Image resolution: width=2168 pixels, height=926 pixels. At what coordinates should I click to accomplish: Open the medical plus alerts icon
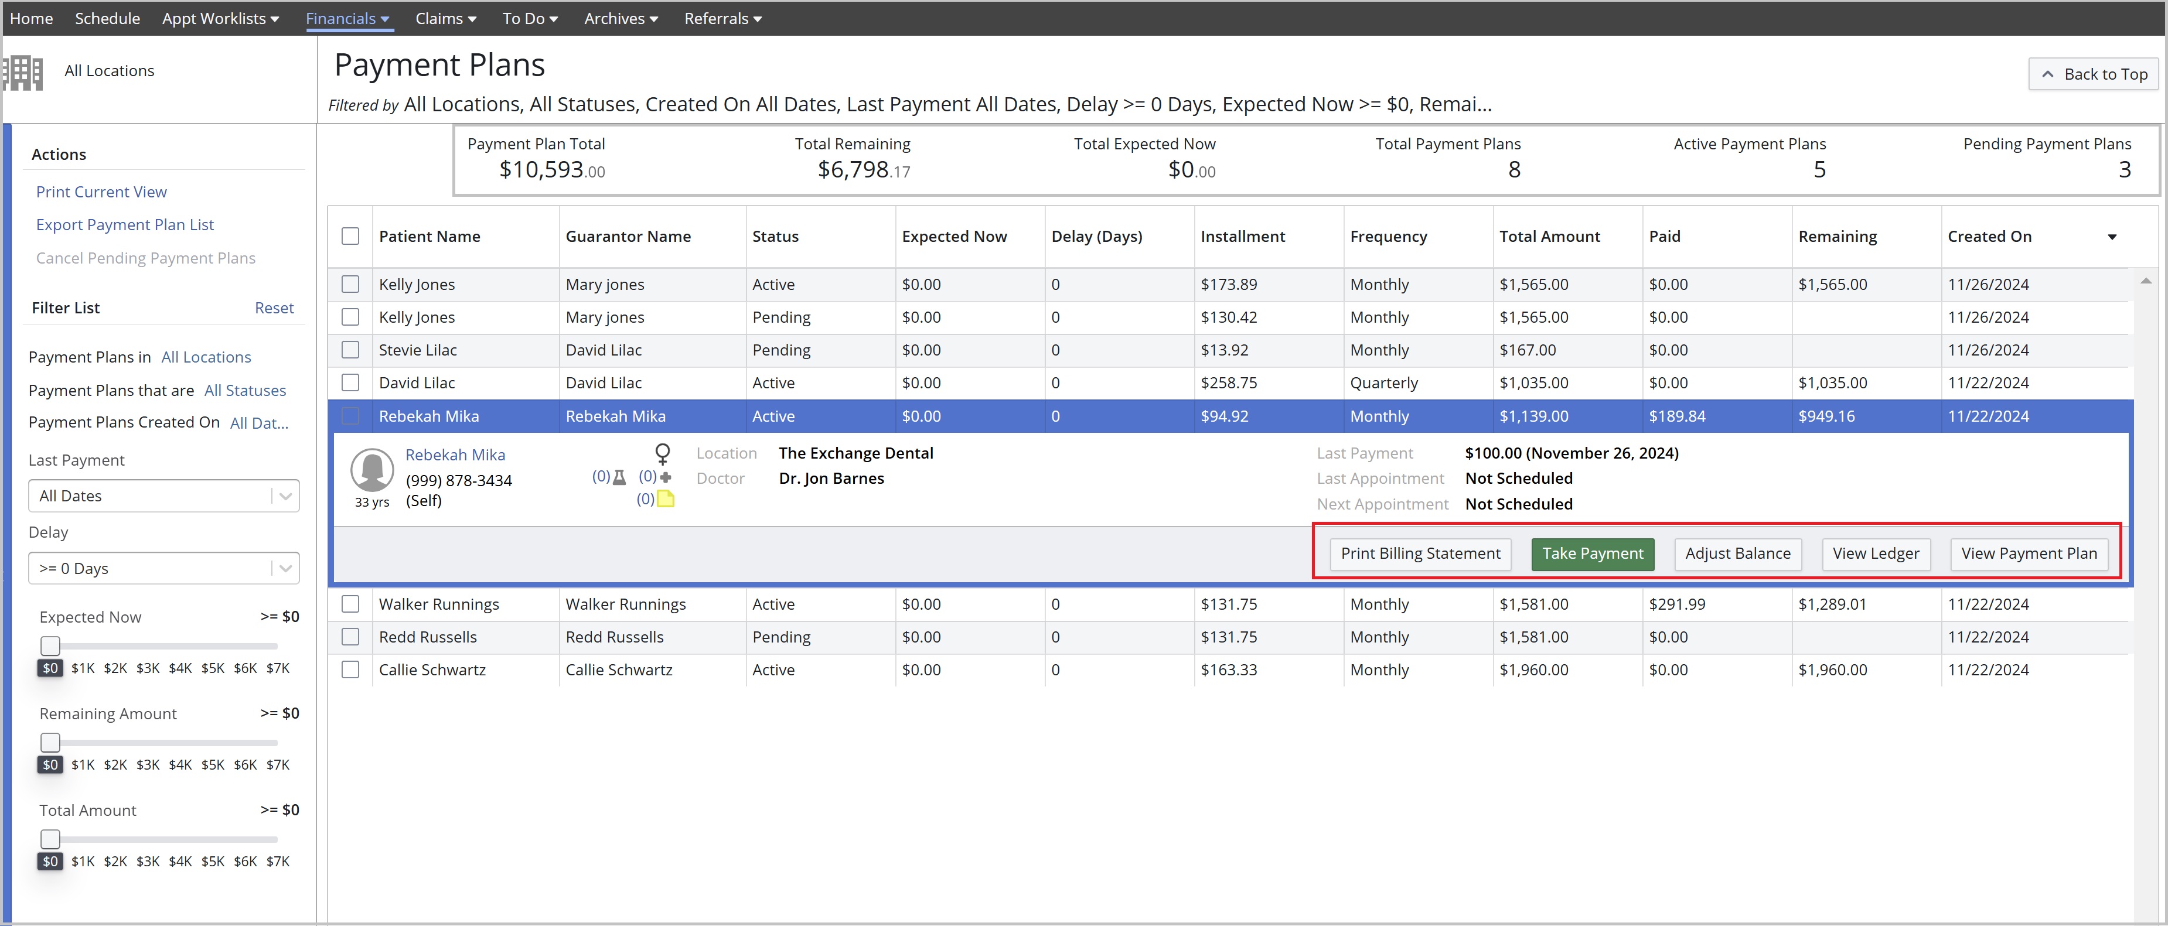click(x=666, y=477)
